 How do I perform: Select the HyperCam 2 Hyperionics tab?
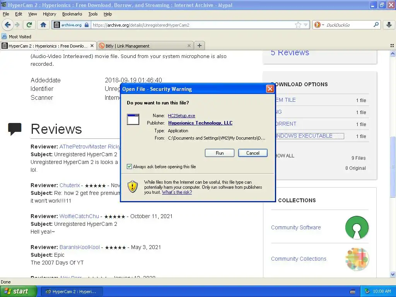[x=48, y=46]
